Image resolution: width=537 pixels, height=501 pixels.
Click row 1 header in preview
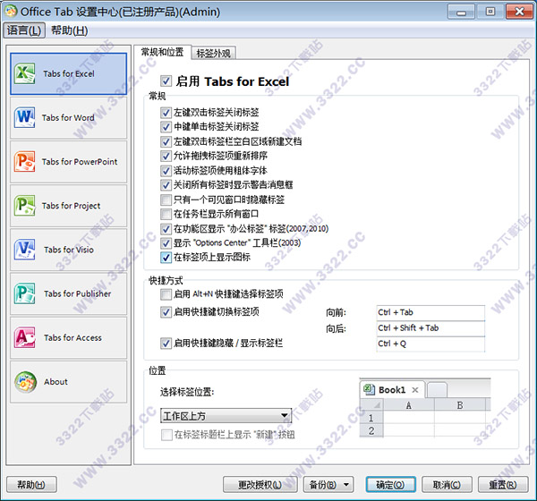(x=371, y=418)
